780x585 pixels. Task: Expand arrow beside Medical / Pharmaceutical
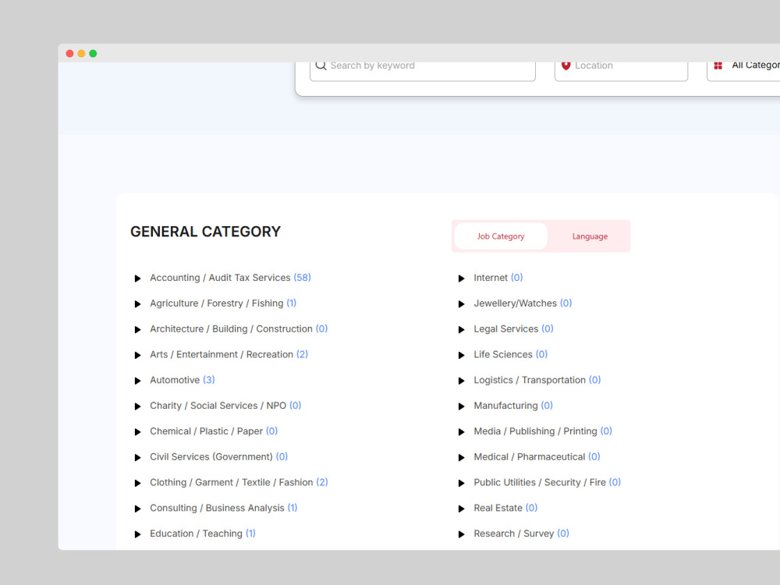tap(461, 458)
